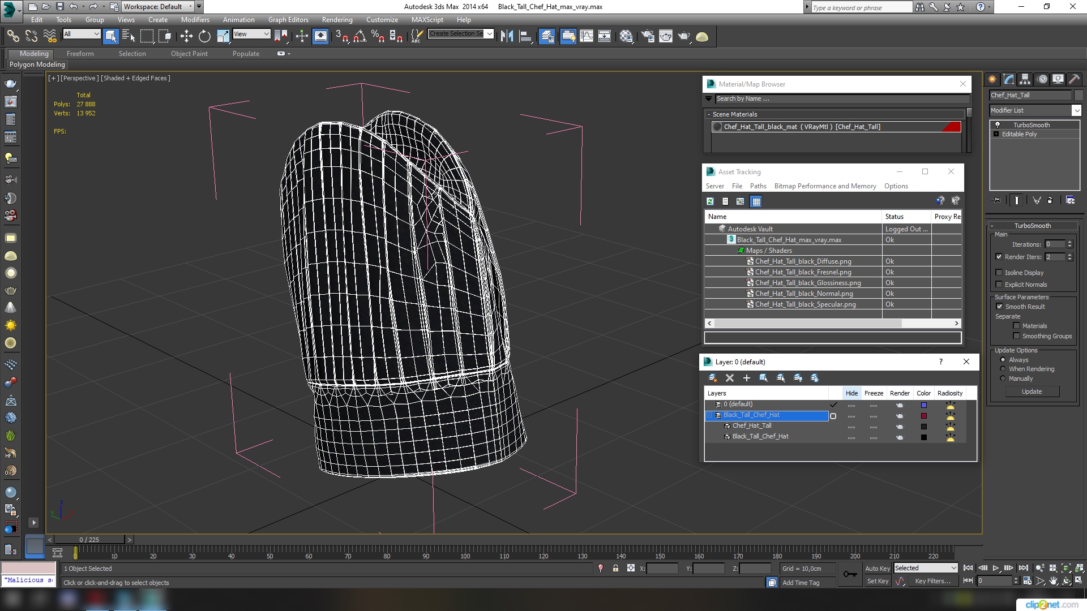
Task: Enable Separate by Materials checkbox
Action: (x=1016, y=326)
